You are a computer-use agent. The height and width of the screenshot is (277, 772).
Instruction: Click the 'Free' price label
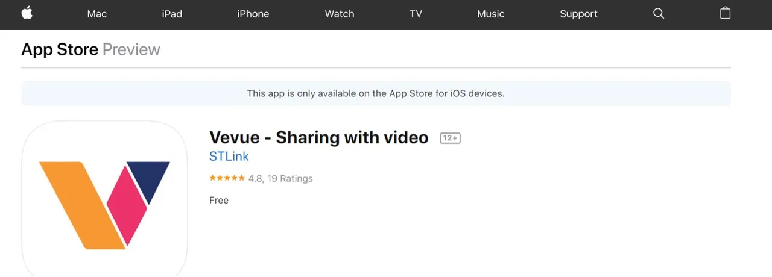[x=219, y=201]
